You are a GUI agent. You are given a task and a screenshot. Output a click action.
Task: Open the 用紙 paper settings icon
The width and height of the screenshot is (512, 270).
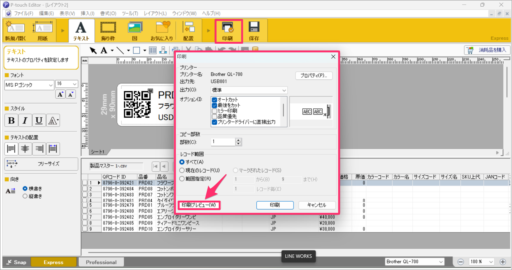click(x=42, y=31)
